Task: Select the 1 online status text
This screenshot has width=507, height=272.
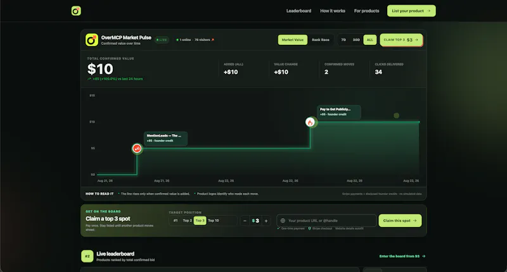Action: pyautogui.click(x=185, y=40)
